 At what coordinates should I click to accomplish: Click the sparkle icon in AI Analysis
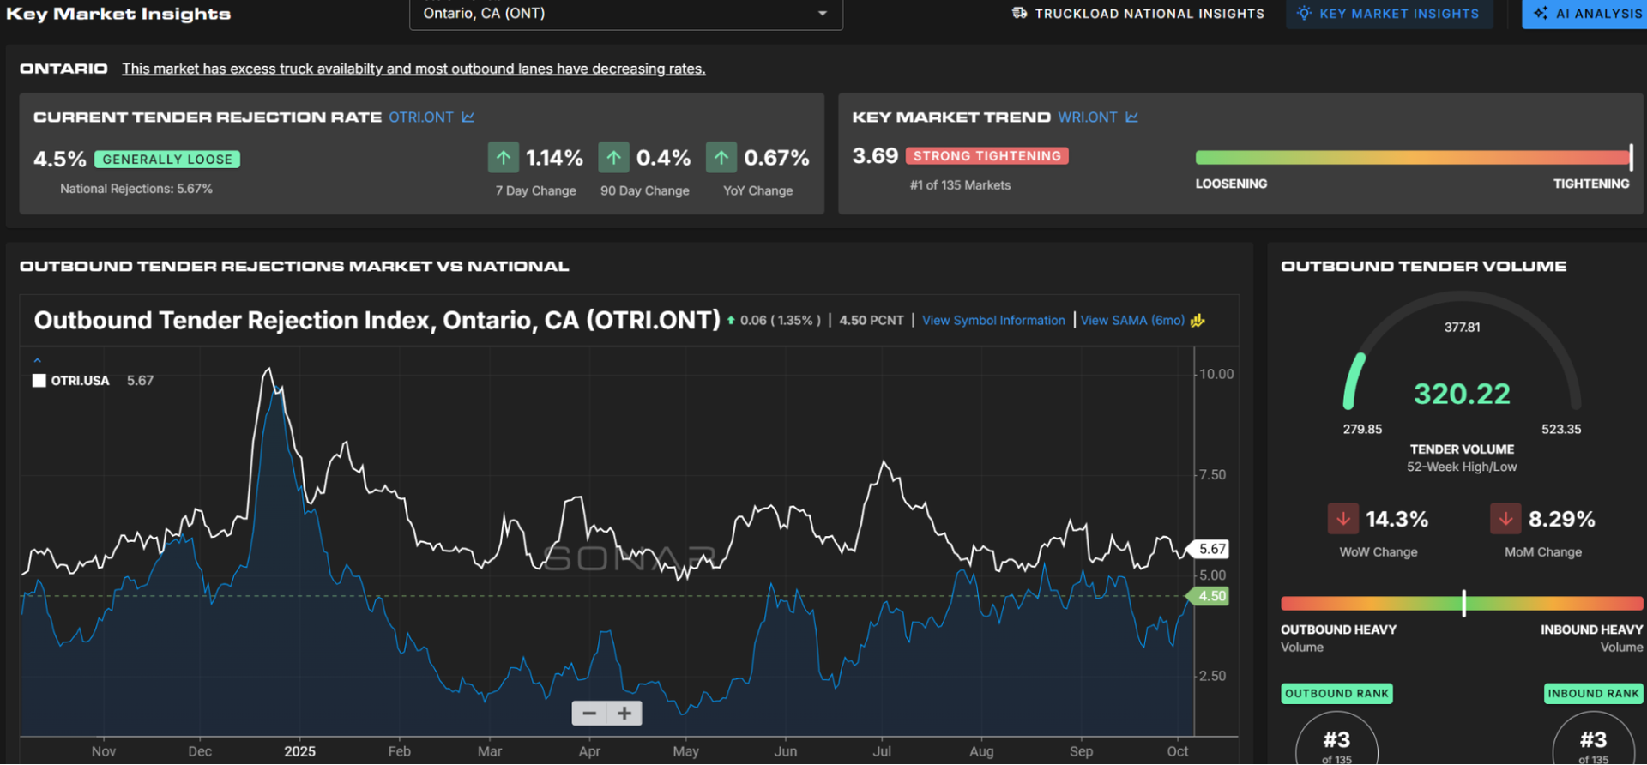tap(1541, 13)
